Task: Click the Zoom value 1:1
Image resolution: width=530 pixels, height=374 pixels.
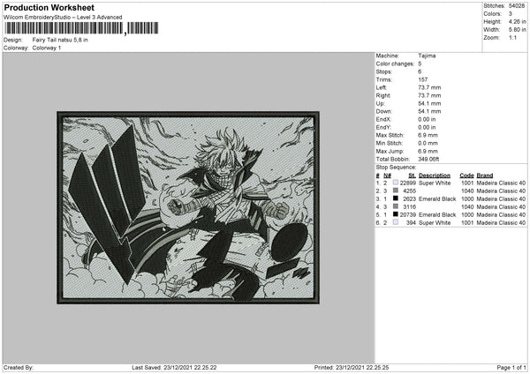Action: point(512,38)
